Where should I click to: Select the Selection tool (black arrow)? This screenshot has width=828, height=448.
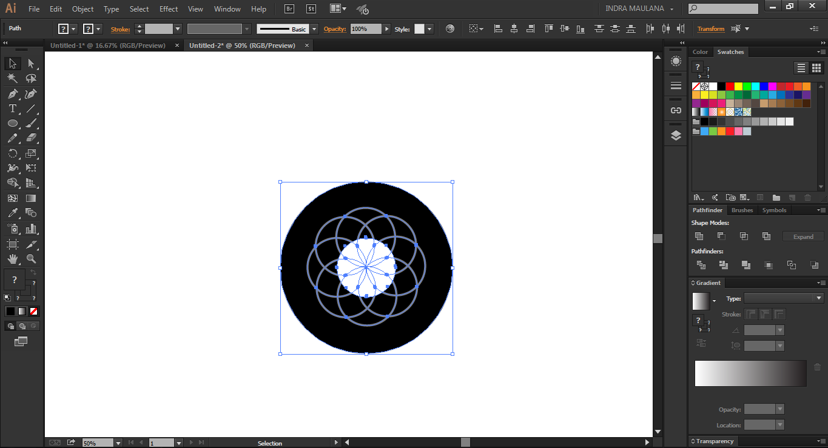tap(12, 64)
